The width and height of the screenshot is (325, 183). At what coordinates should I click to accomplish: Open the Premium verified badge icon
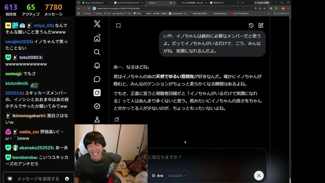pyautogui.click(x=97, y=106)
